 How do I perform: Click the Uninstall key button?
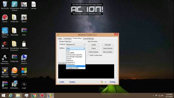[x=108, y=45]
